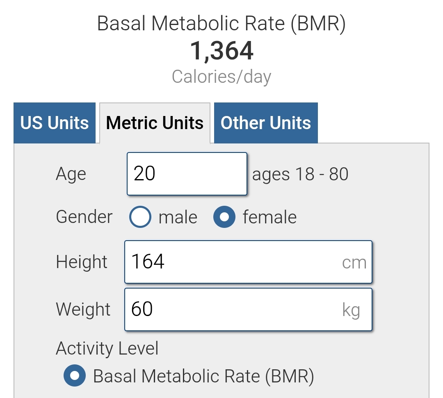Click the "female" option label text
This screenshot has height=398, width=443.
(x=269, y=217)
